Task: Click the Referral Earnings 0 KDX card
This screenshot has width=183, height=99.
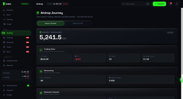Action: [141, 80]
